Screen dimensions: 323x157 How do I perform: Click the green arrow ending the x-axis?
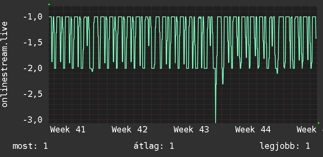[x=319, y=123]
